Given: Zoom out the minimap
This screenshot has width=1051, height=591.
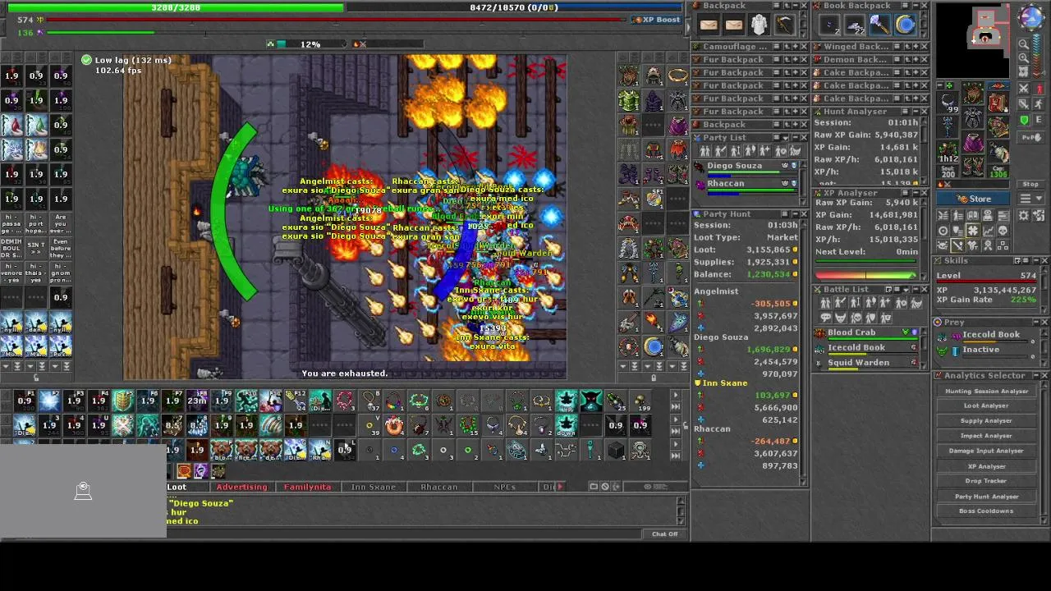Looking at the screenshot, I should pyautogui.click(x=1024, y=44).
